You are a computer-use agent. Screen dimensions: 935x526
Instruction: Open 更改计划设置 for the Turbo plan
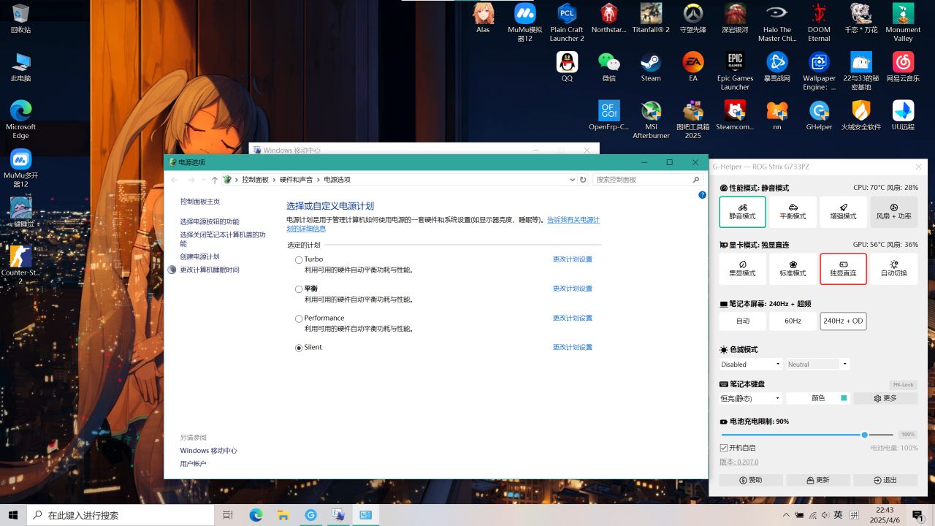pyautogui.click(x=573, y=259)
